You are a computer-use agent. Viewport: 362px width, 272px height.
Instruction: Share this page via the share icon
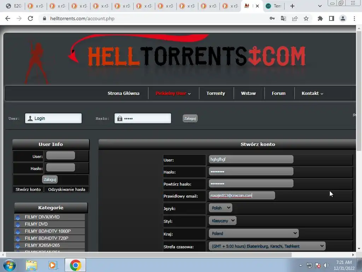pos(295,18)
